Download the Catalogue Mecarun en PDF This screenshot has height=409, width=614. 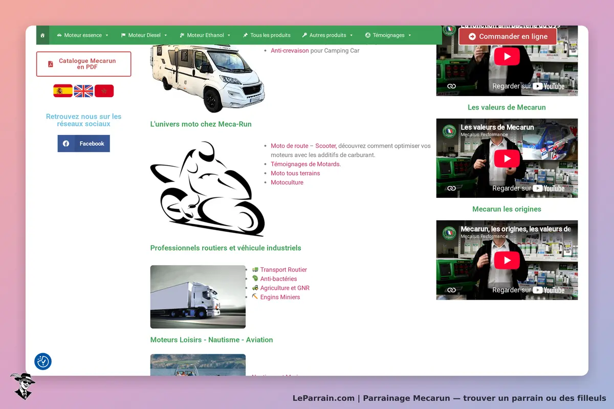coord(83,64)
